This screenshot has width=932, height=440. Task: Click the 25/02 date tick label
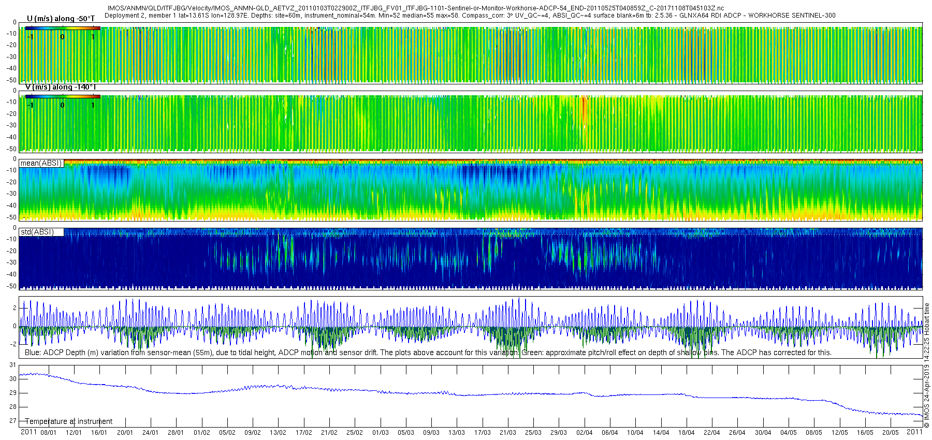click(x=355, y=433)
